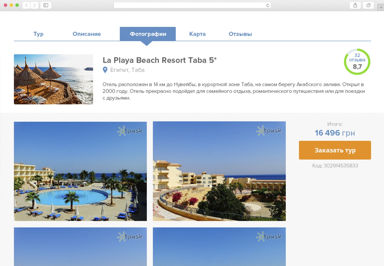Switch to the Тур tab
This screenshot has height=266, width=384.
click(x=38, y=34)
